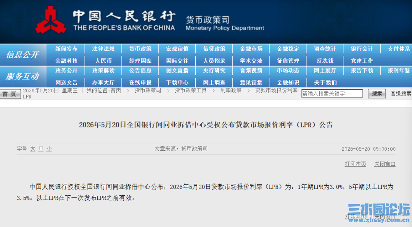Image resolution: width=412 pixels, height=227 pixels.
Task: Click the 信息公开 section label
Action: [x=23, y=55]
